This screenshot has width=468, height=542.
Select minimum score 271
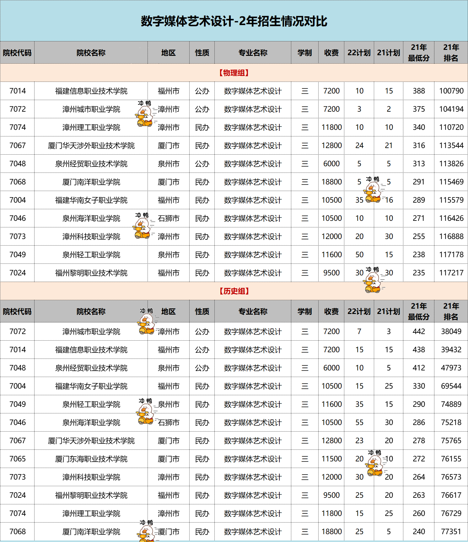[x=419, y=218]
